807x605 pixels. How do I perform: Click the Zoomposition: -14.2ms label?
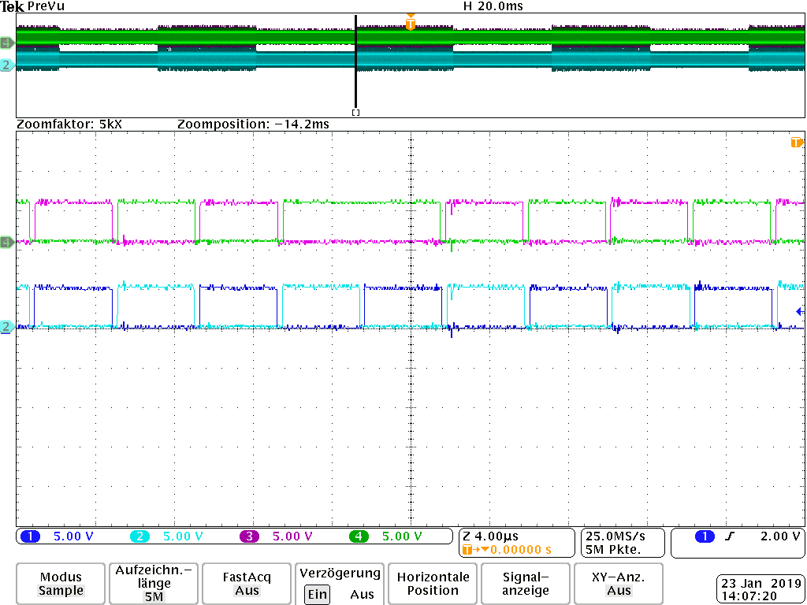(253, 124)
